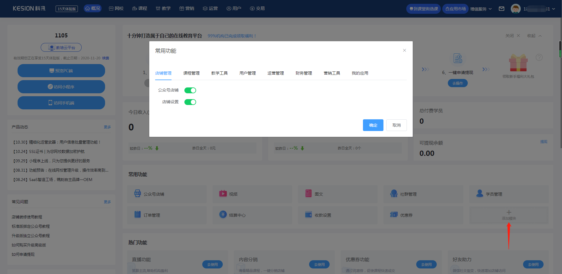
Task: Open 视频 shortcut icon
Action: coord(223,193)
